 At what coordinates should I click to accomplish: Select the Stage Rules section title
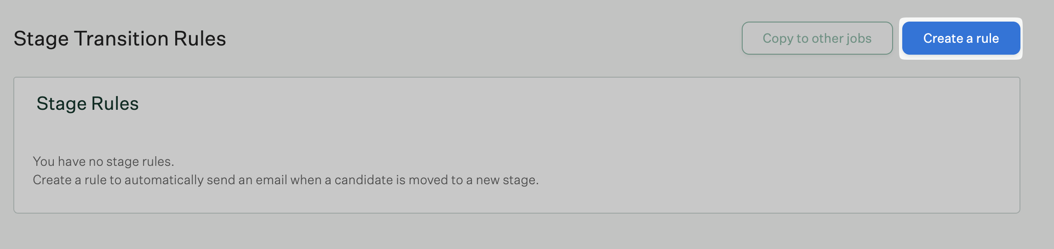pos(87,104)
